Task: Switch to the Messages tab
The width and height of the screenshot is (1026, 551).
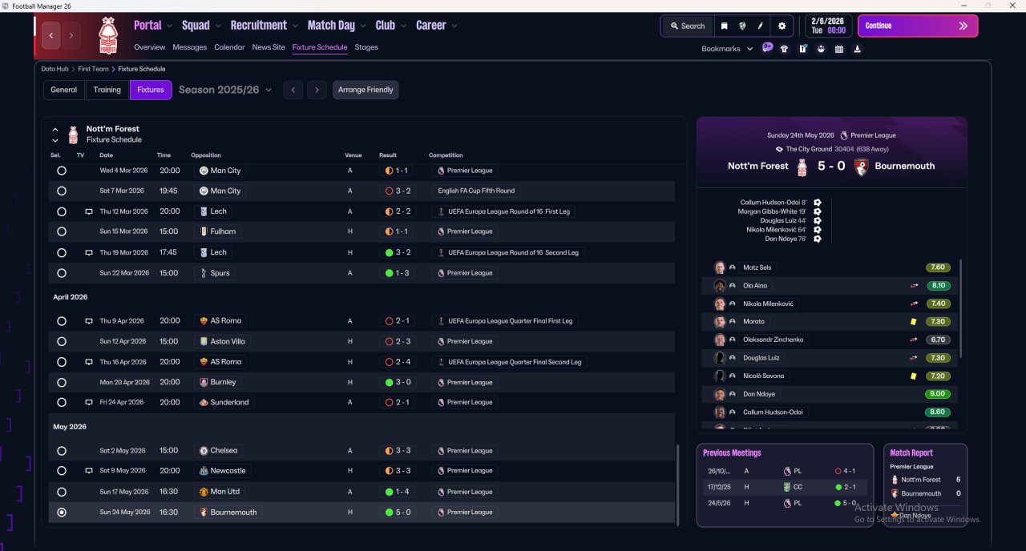Action: [190, 47]
